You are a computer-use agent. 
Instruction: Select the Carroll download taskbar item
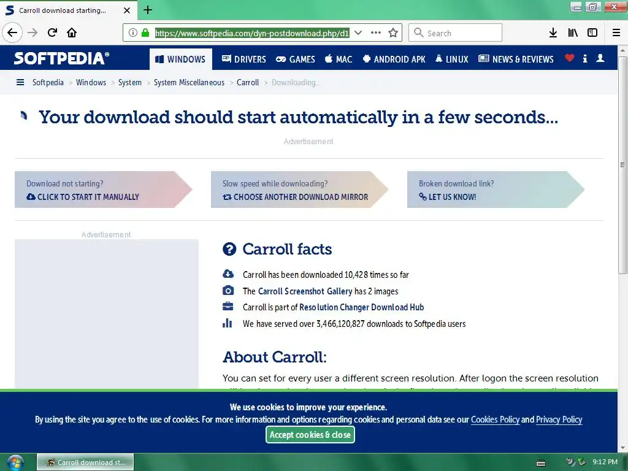(x=85, y=462)
